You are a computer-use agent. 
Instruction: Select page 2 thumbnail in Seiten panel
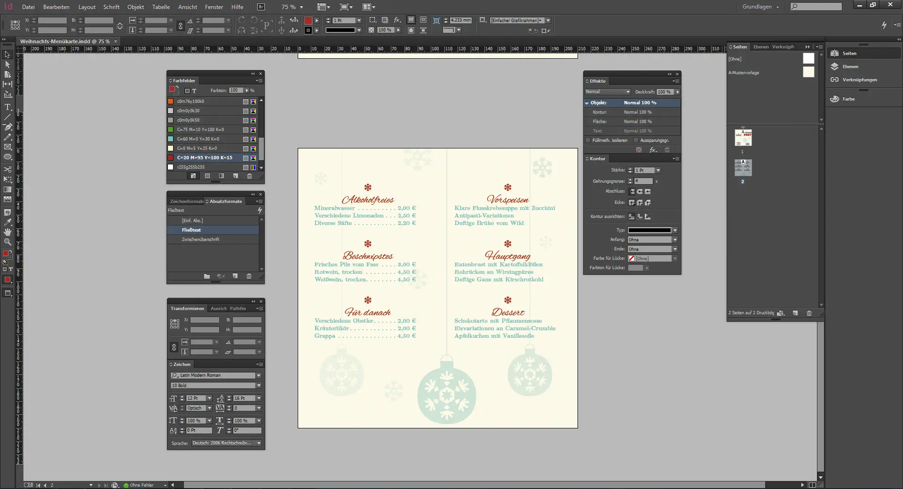(743, 168)
